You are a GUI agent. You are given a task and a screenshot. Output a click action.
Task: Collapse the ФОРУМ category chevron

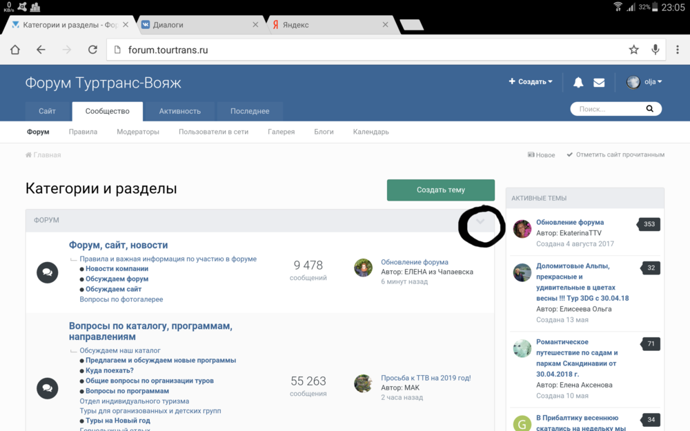(480, 221)
